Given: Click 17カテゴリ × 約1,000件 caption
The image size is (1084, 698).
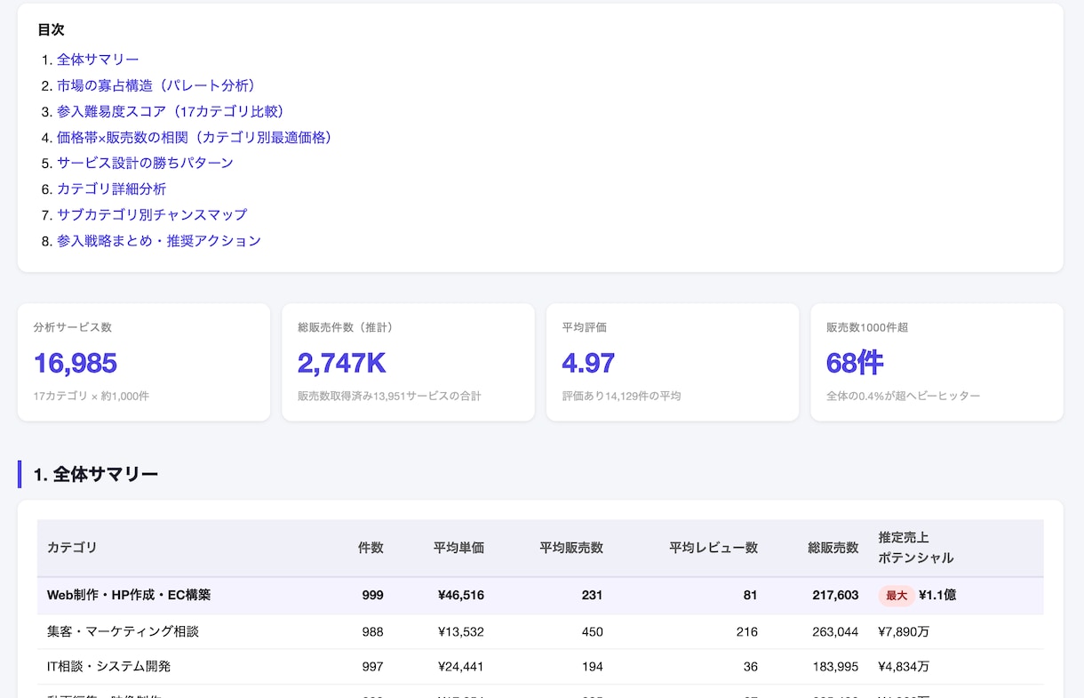Looking at the screenshot, I should coord(92,396).
